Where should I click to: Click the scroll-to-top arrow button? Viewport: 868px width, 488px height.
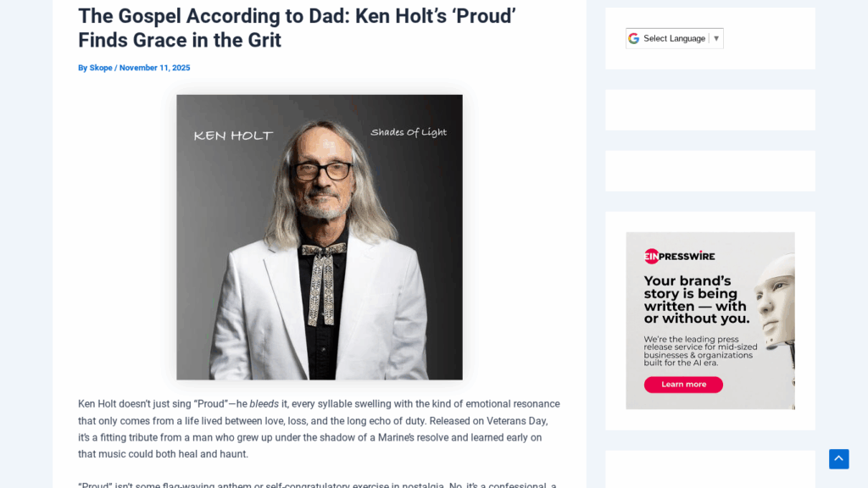[x=838, y=459]
